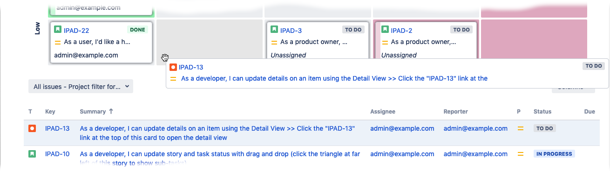Click medium priority icon on IPAD-22 card
The image size is (610, 171).
pos(58,42)
